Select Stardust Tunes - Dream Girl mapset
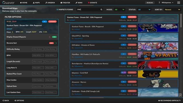 [122, 19]
